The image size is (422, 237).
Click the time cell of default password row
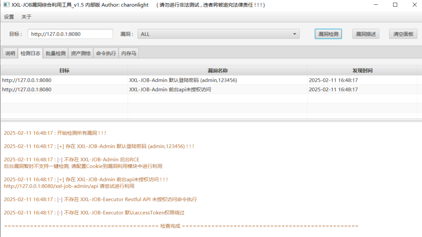pos(362,80)
